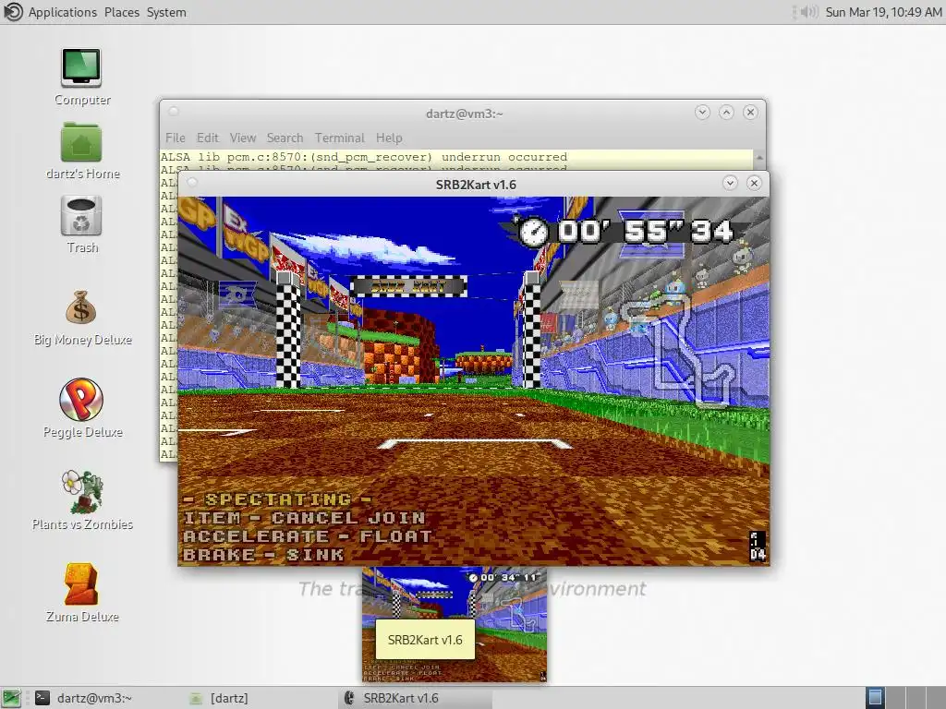The height and width of the screenshot is (709, 946).
Task: Launch Plants vs Zombies desktop icon
Action: tap(82, 491)
